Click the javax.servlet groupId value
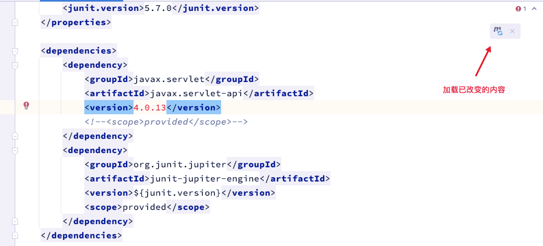Screen dimensions: 543x246 pyautogui.click(x=169, y=79)
